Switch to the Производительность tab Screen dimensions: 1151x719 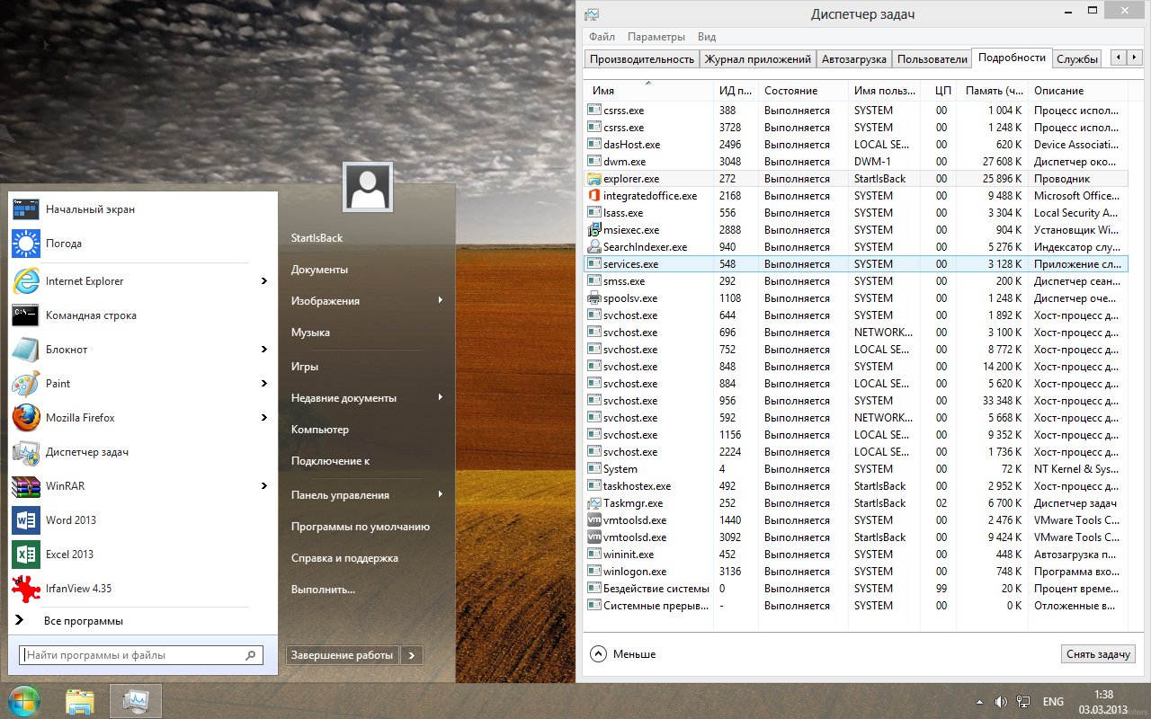(640, 58)
